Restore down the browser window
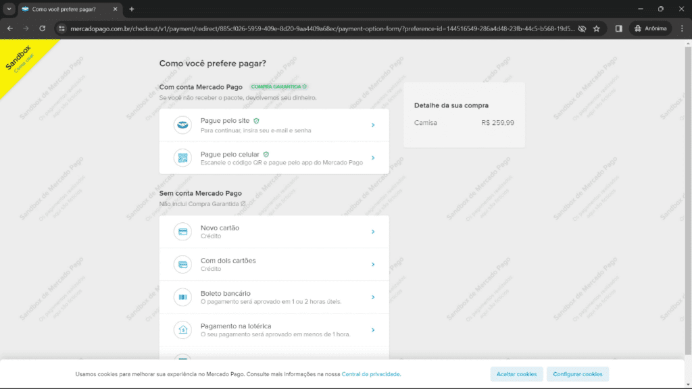This screenshot has height=389, width=692. [x=661, y=9]
